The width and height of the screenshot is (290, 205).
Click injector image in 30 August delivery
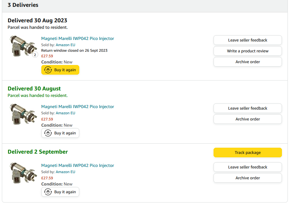click(23, 115)
